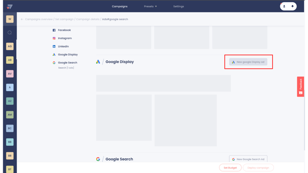Jump to Linkedin ads section

[63, 46]
